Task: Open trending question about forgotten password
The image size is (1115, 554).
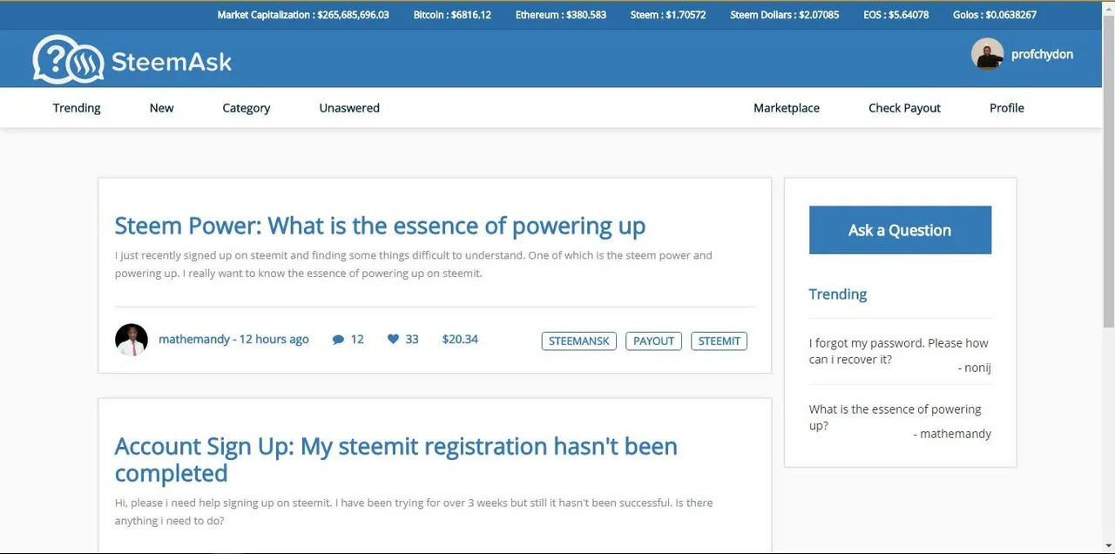Action: click(x=898, y=351)
